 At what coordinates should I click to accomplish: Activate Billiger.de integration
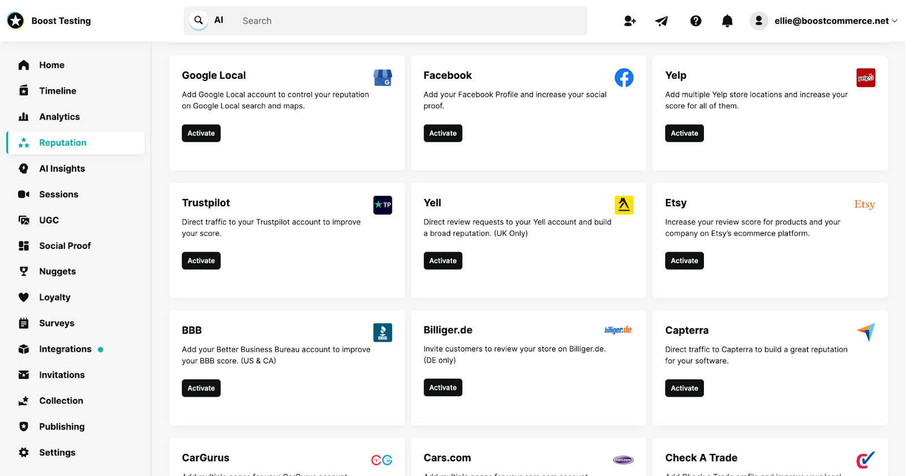coord(443,388)
